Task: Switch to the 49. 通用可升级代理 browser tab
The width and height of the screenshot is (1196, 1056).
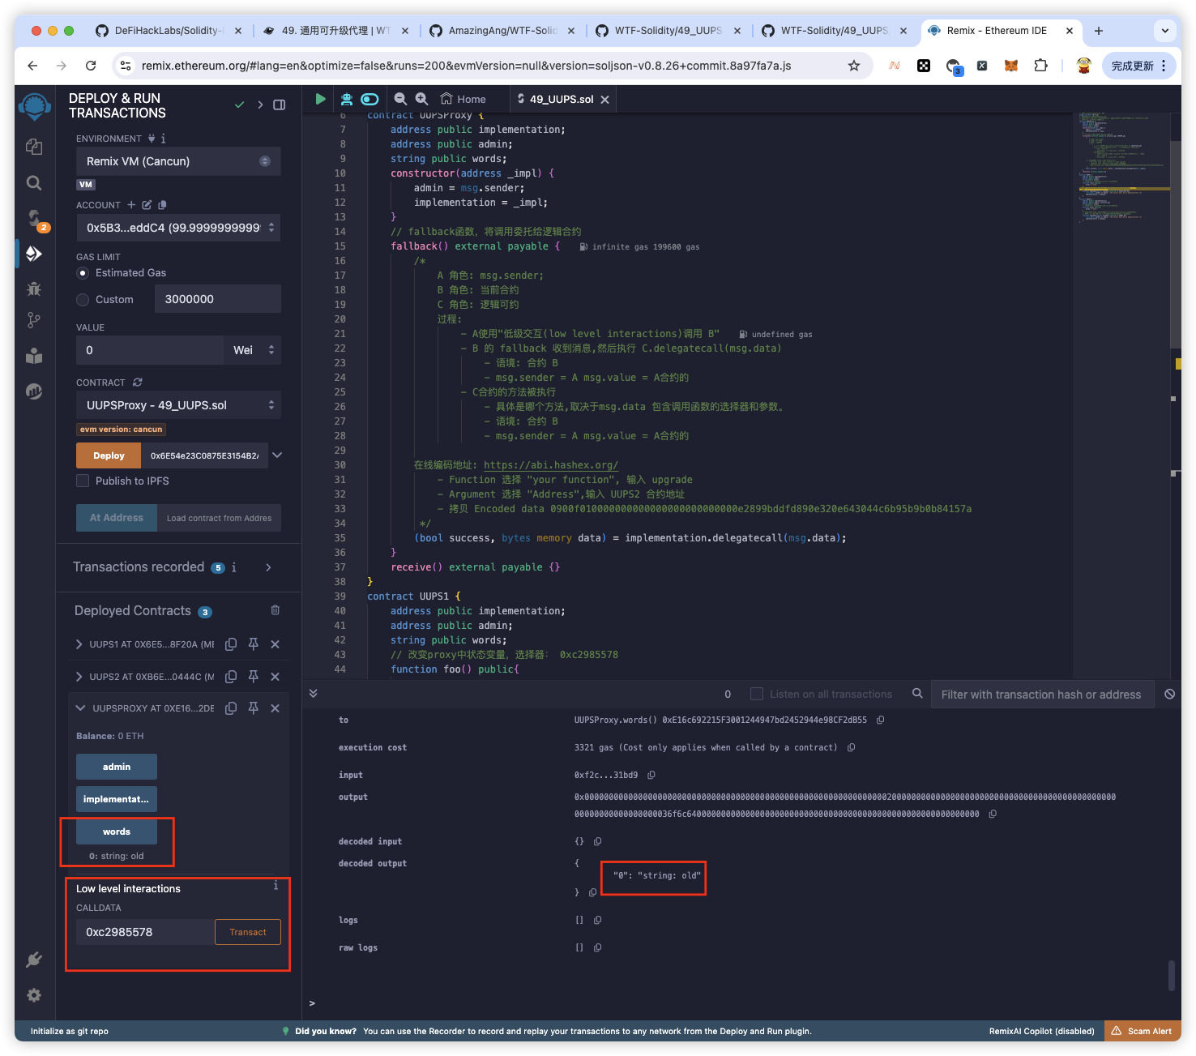Action: tap(334, 31)
